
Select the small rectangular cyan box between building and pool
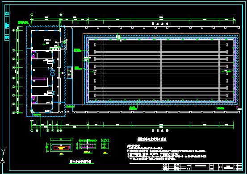pyautogui.click(x=70, y=73)
